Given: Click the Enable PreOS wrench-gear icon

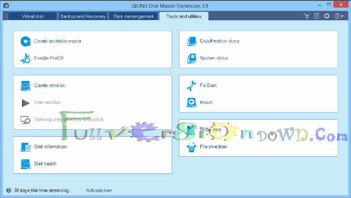Looking at the screenshot, I should click(26, 58).
